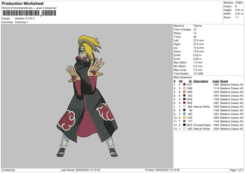Click the Code column header
Image resolution: width=245 pixels, height=173 pixels.
[x=216, y=81]
